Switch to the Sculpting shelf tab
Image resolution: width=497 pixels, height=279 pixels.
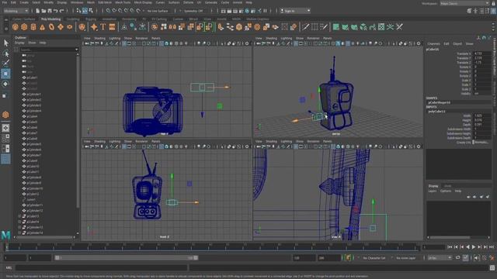click(73, 19)
